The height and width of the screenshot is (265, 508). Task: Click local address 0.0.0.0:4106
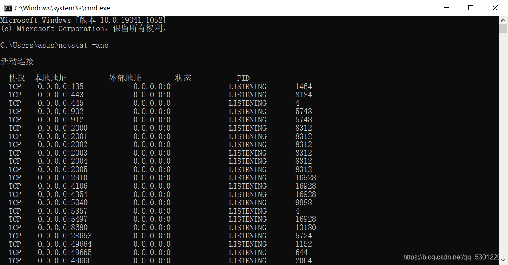click(63, 186)
